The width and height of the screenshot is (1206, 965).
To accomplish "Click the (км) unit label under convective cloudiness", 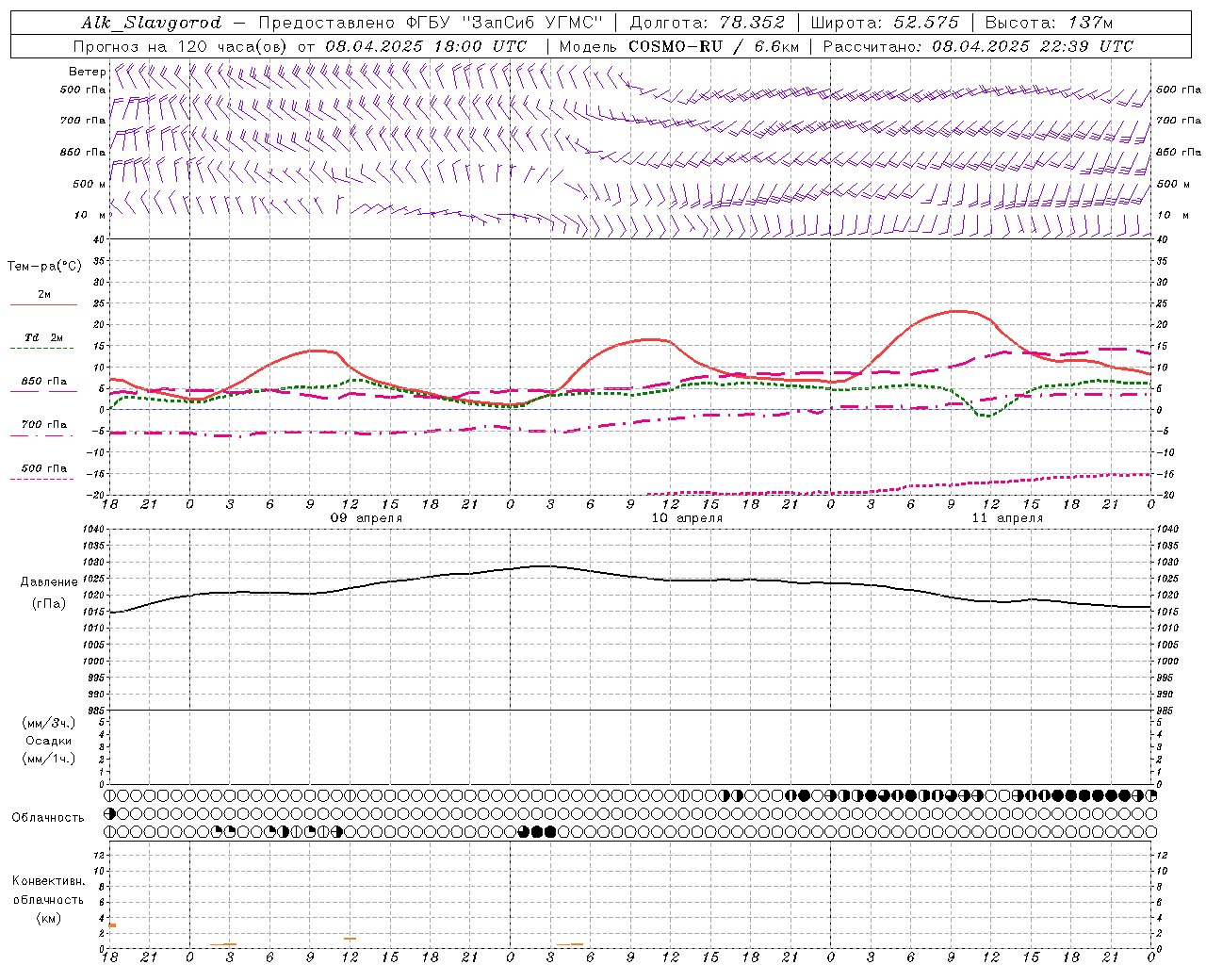I will pos(48,918).
